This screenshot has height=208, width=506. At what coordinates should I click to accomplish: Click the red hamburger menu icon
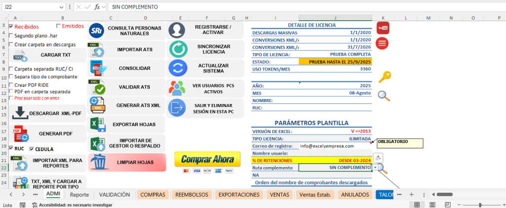pos(383,43)
